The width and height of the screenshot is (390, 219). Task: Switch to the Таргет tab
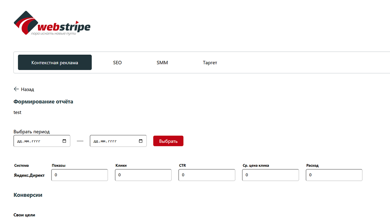tap(210, 63)
